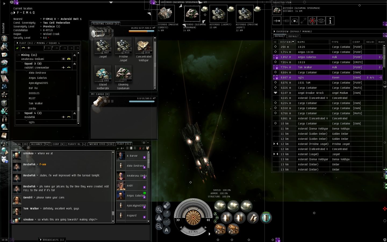
Task: Select the locked Asteroid (Jaspet) target thumbnail
Action: [x=218, y=14]
